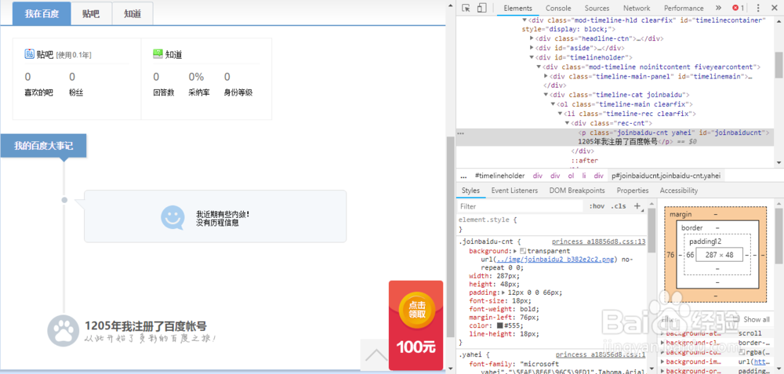784x374 pixels.
Task: Open the Network tab
Action: (x=637, y=8)
